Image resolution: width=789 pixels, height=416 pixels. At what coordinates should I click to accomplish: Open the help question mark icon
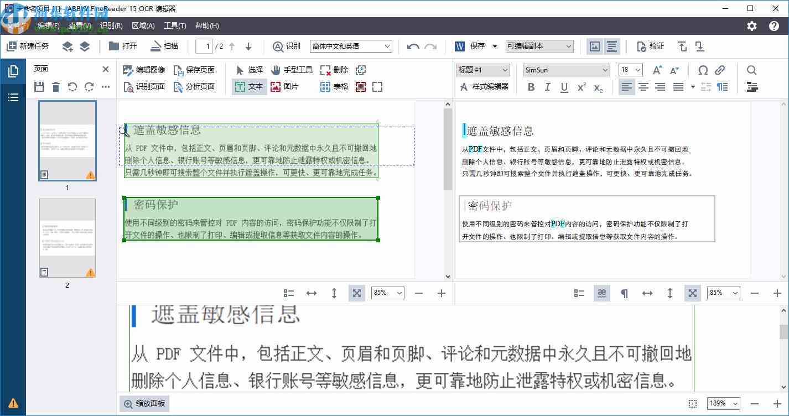[x=774, y=26]
